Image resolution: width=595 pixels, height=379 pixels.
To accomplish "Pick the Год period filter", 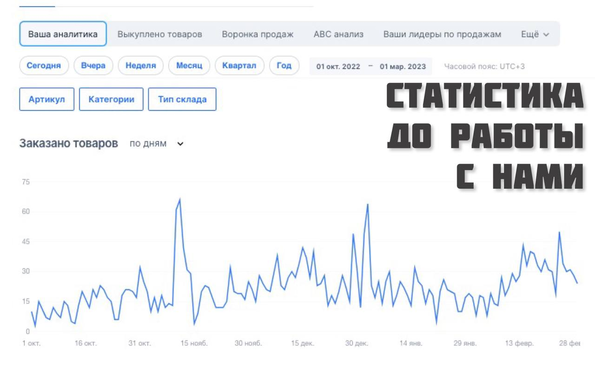I will coord(284,65).
